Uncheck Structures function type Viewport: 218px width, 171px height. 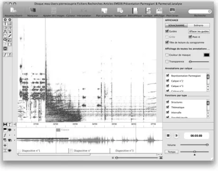click(168, 102)
